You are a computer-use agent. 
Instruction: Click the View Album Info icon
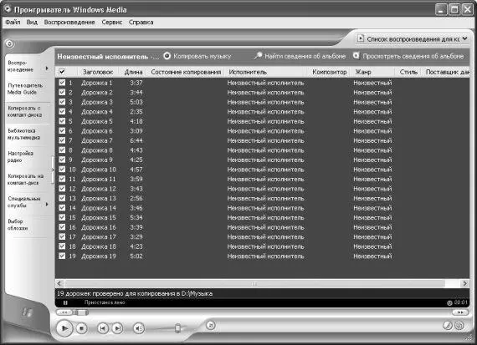coord(356,56)
